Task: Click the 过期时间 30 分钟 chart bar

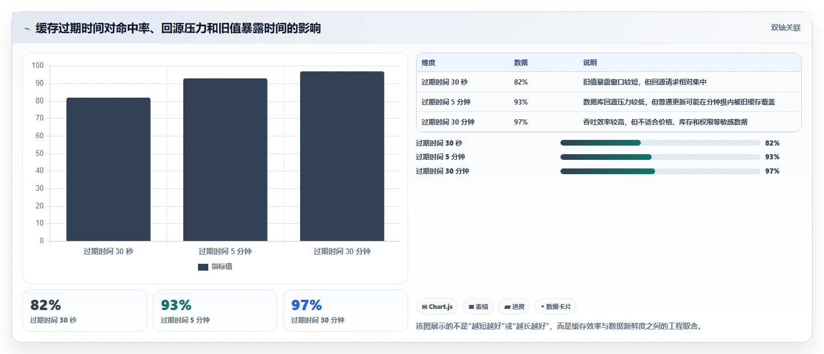Action: 342,156
